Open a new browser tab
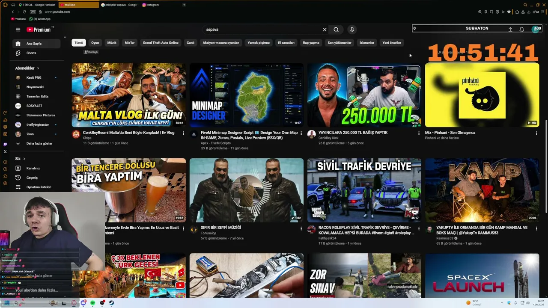 pyautogui.click(x=184, y=5)
